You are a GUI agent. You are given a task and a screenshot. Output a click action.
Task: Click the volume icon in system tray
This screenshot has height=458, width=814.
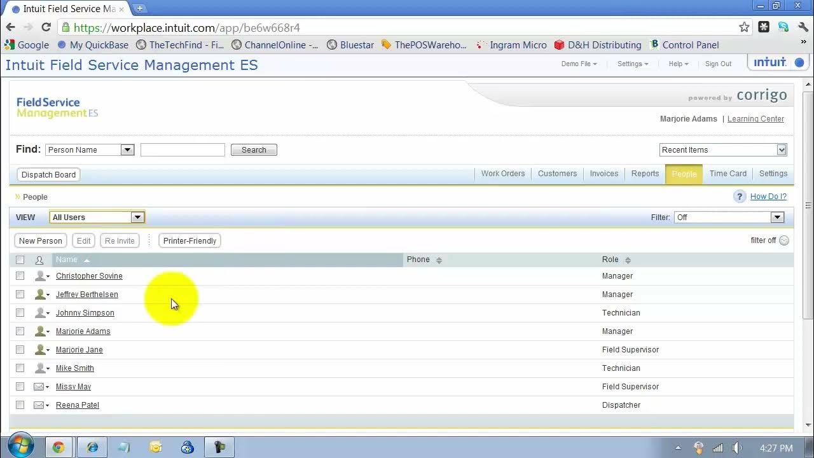tap(737, 448)
